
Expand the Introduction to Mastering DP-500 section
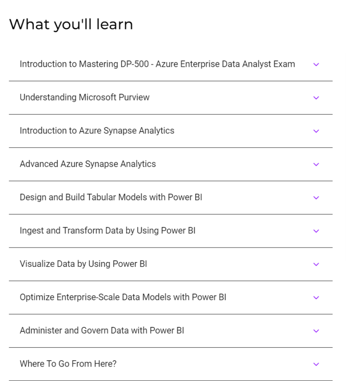316,64
